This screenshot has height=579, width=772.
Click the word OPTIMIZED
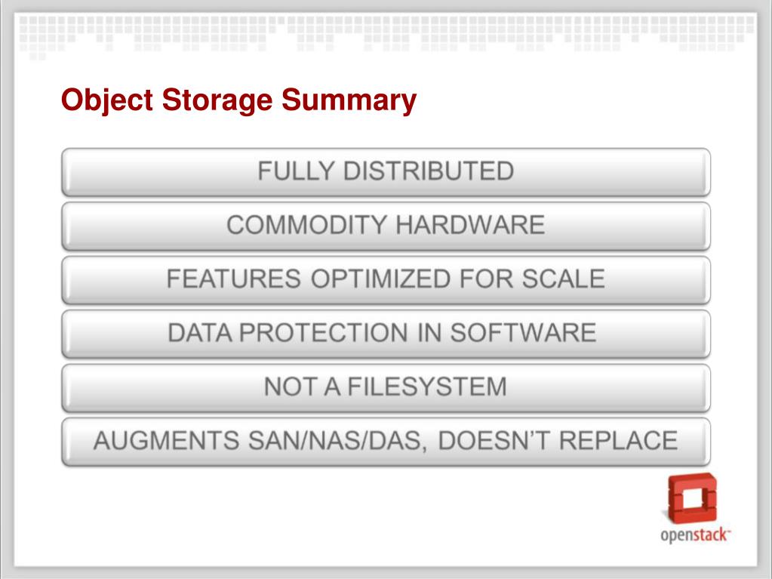380,279
